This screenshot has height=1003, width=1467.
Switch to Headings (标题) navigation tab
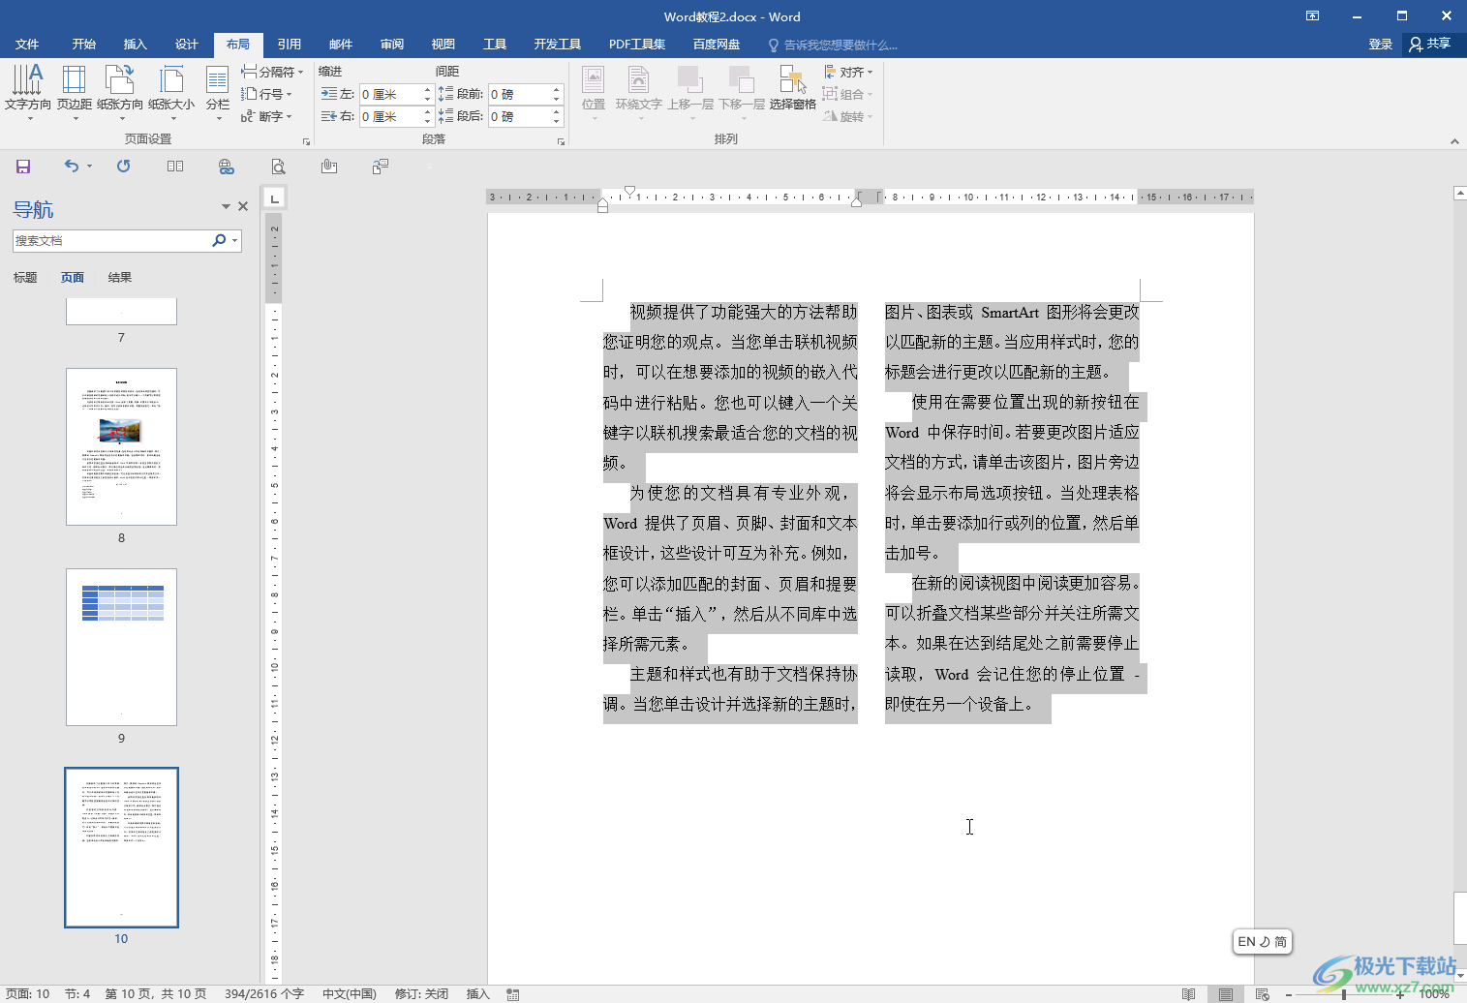click(x=25, y=278)
